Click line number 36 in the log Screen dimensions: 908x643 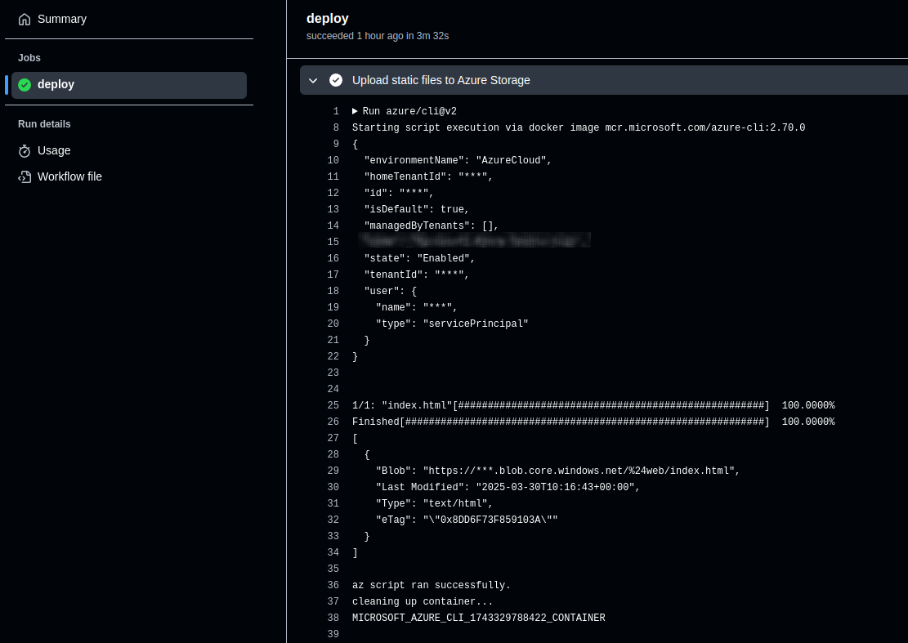[333, 585]
